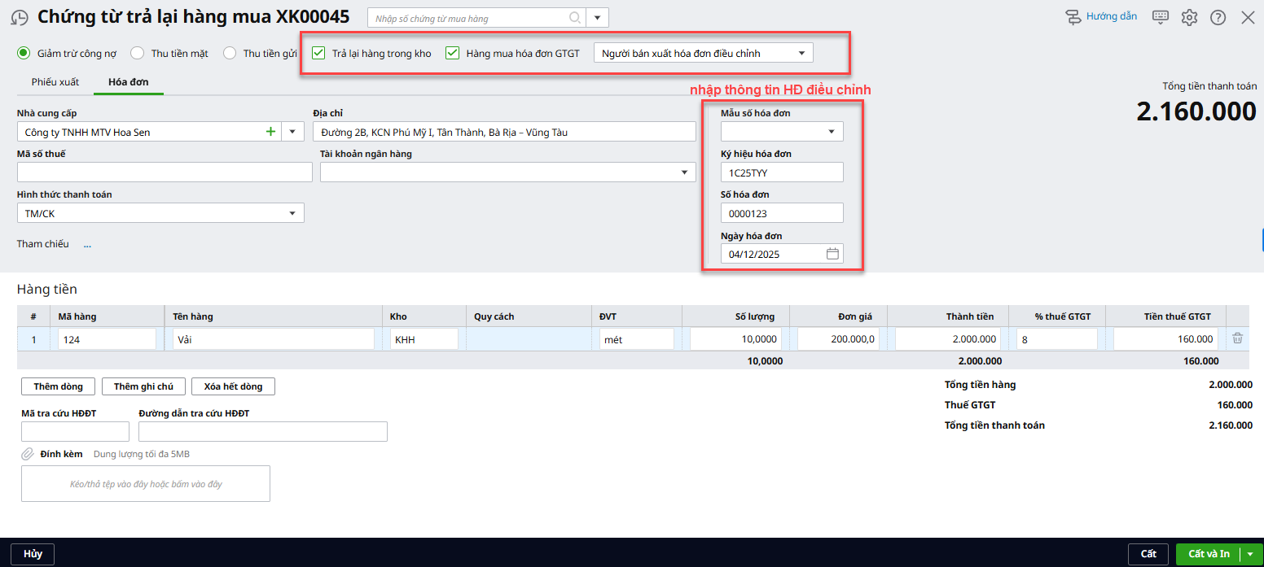Uncheck Trả lại hàng trong kho

click(319, 53)
